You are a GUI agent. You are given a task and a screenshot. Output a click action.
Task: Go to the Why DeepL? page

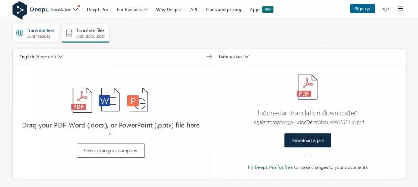(168, 9)
